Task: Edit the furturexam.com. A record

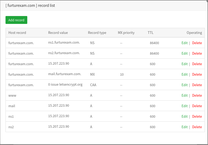Action: click(184, 64)
